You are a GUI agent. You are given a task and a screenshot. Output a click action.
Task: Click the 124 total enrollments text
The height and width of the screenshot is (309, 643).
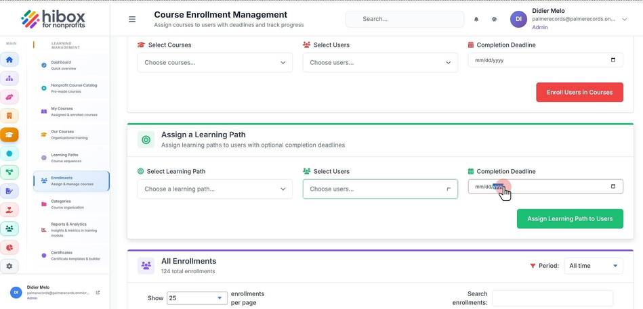pos(188,271)
